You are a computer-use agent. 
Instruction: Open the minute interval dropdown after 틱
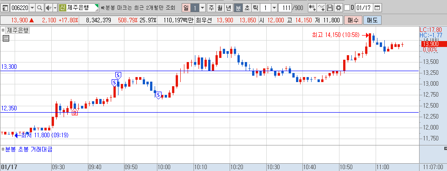coord(274,8)
